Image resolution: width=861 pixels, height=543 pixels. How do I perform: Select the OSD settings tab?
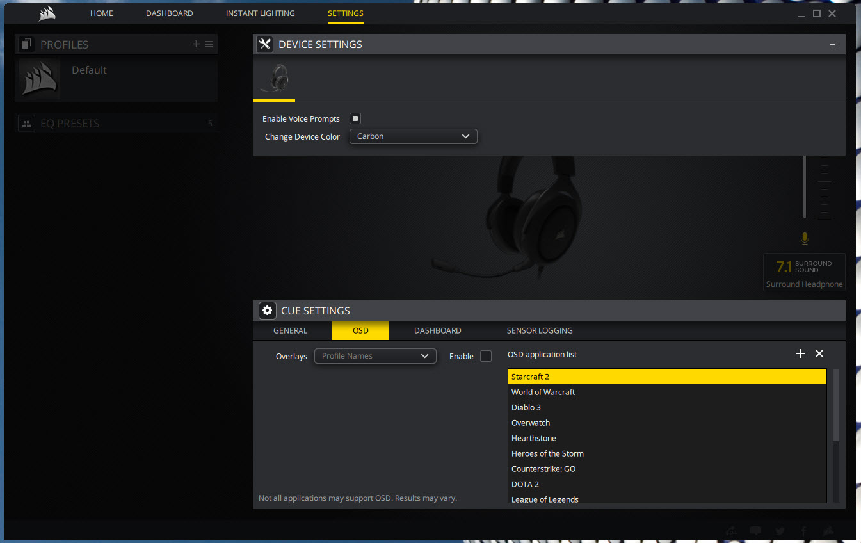click(x=360, y=330)
